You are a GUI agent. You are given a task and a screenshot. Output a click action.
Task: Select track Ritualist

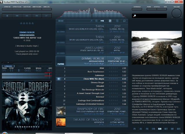tap(92, 86)
